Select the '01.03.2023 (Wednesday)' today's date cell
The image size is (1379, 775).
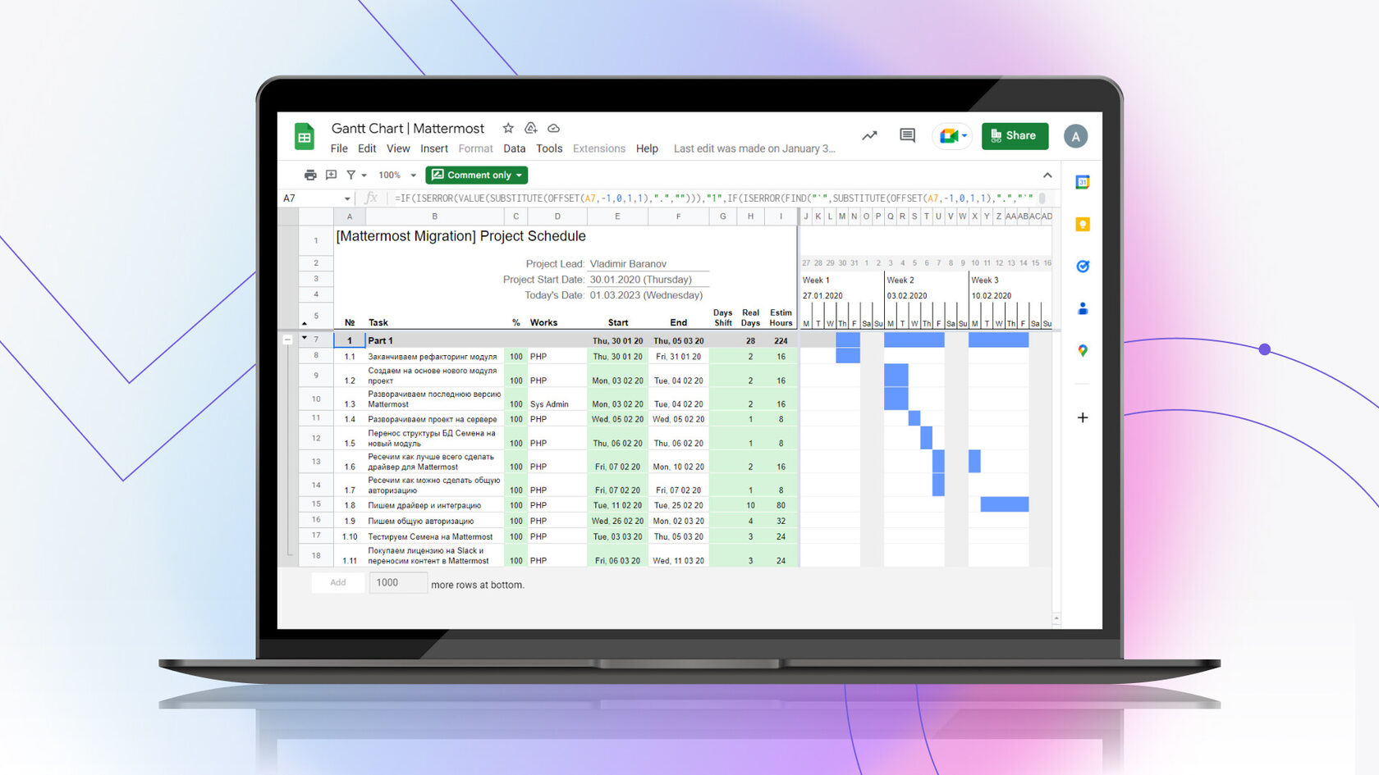(648, 295)
